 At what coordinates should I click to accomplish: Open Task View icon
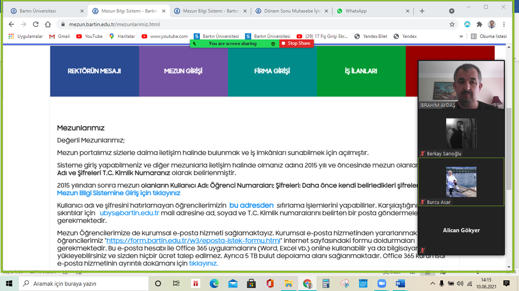[176, 283]
